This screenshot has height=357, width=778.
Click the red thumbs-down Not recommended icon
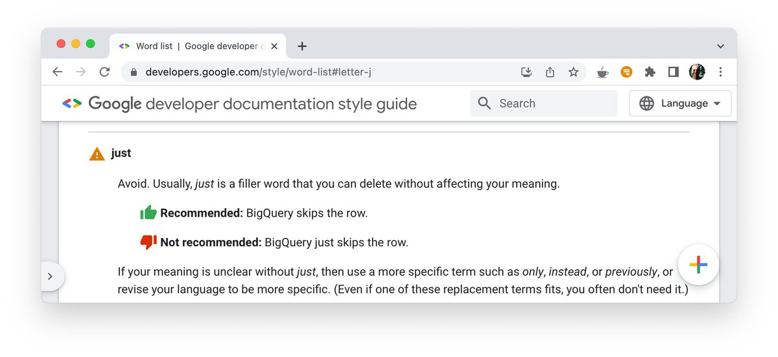pyautogui.click(x=148, y=243)
